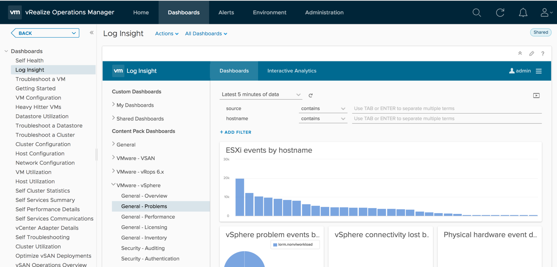Click the ADD FILTER link
557x267 pixels.
coord(236,132)
